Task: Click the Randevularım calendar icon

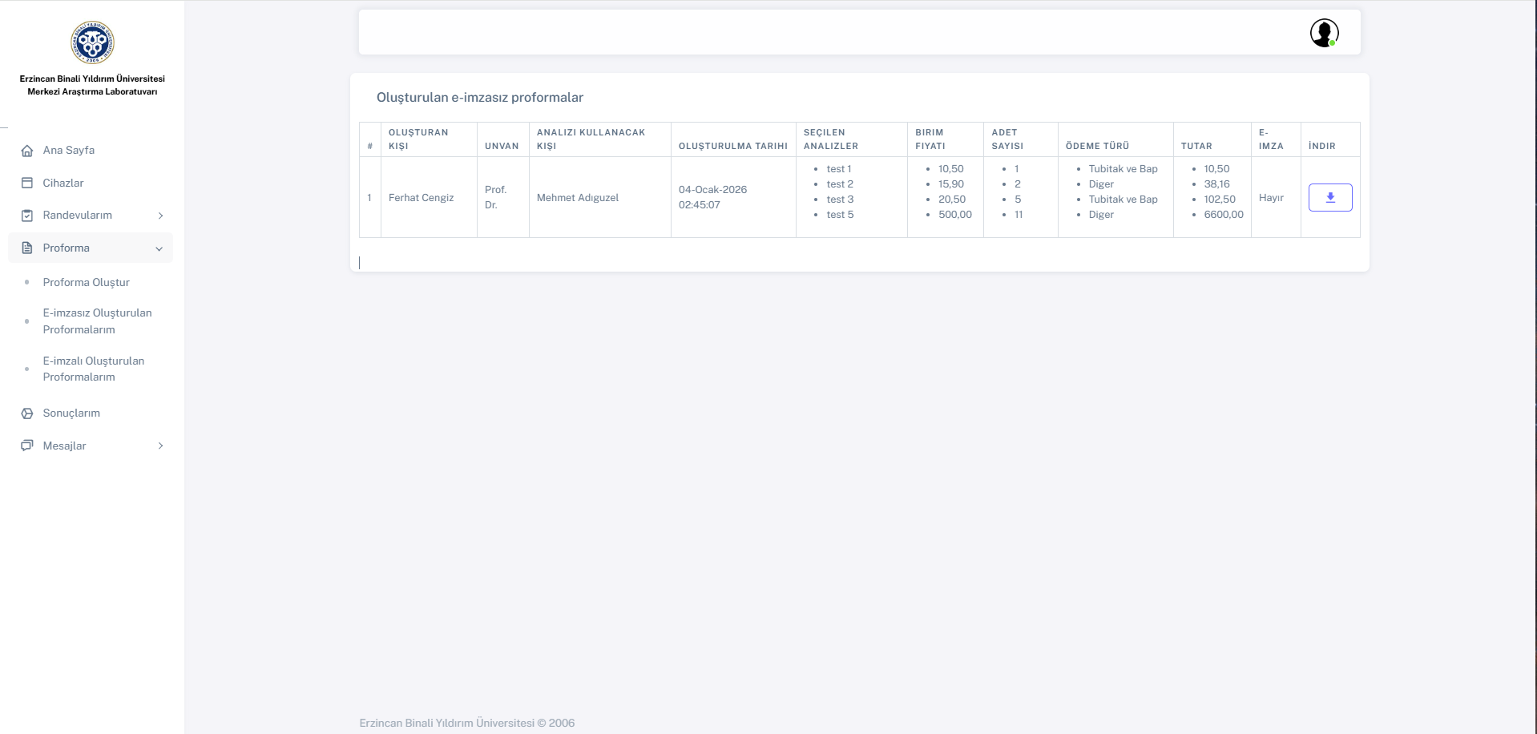Action: point(27,216)
